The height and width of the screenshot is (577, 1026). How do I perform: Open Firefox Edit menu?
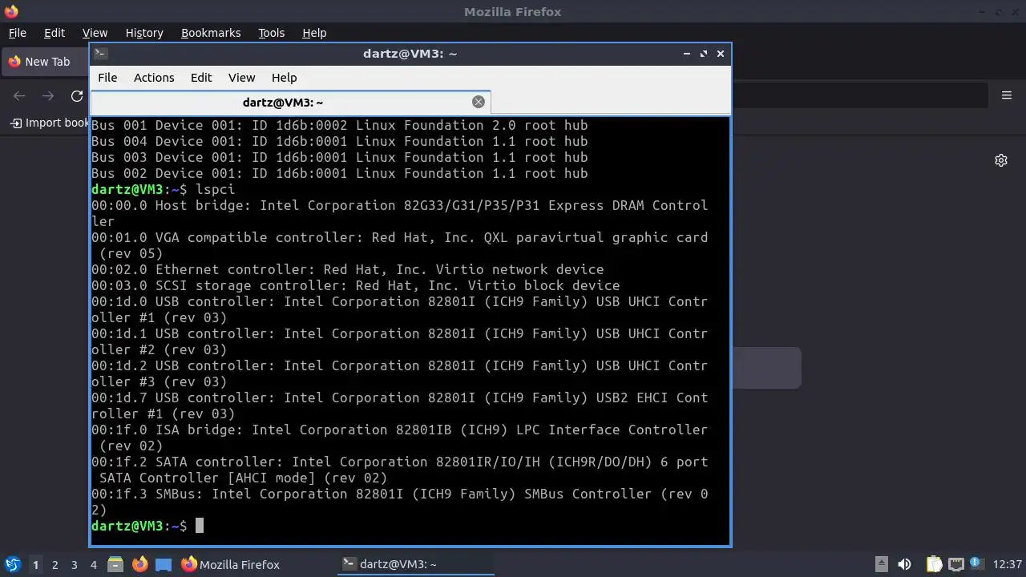click(55, 33)
